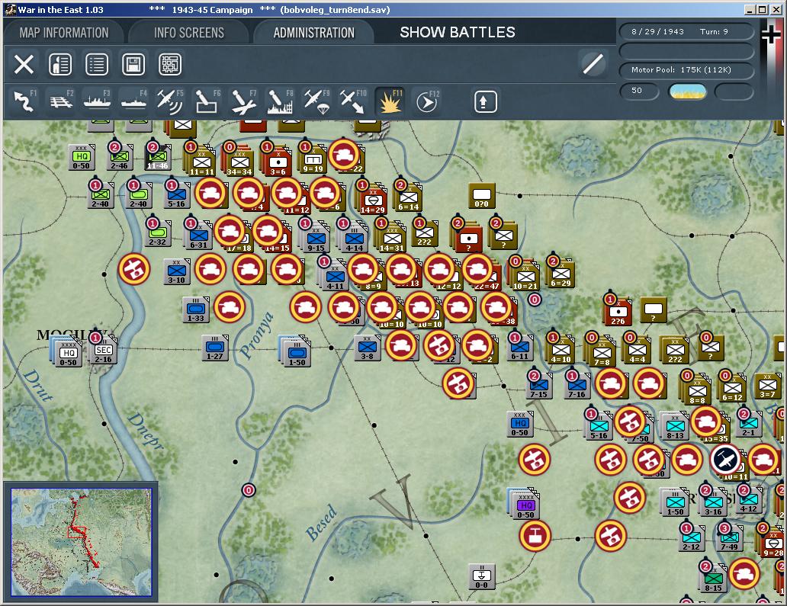
Task: Toggle F1 move mode
Action: 24,101
